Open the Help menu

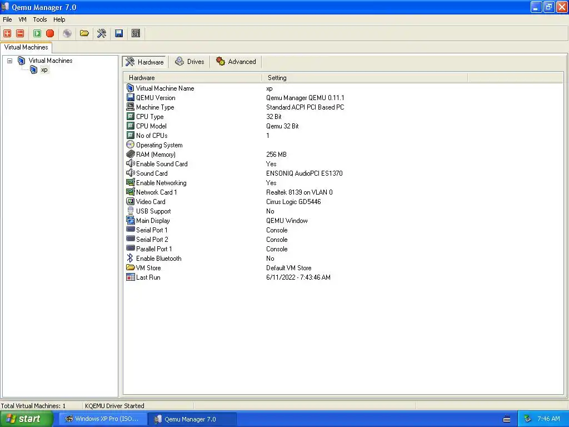[59, 19]
